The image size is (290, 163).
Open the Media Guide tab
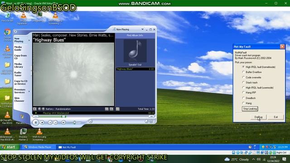[x=18, y=48]
